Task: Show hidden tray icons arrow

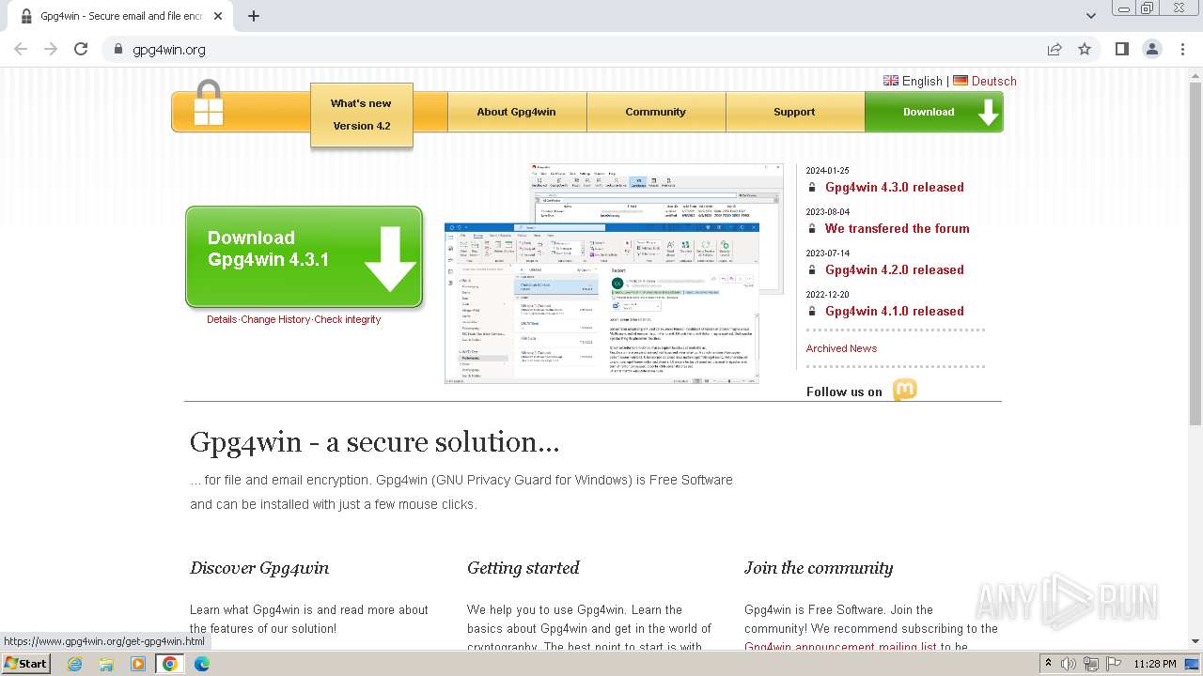Action: pos(1048,664)
